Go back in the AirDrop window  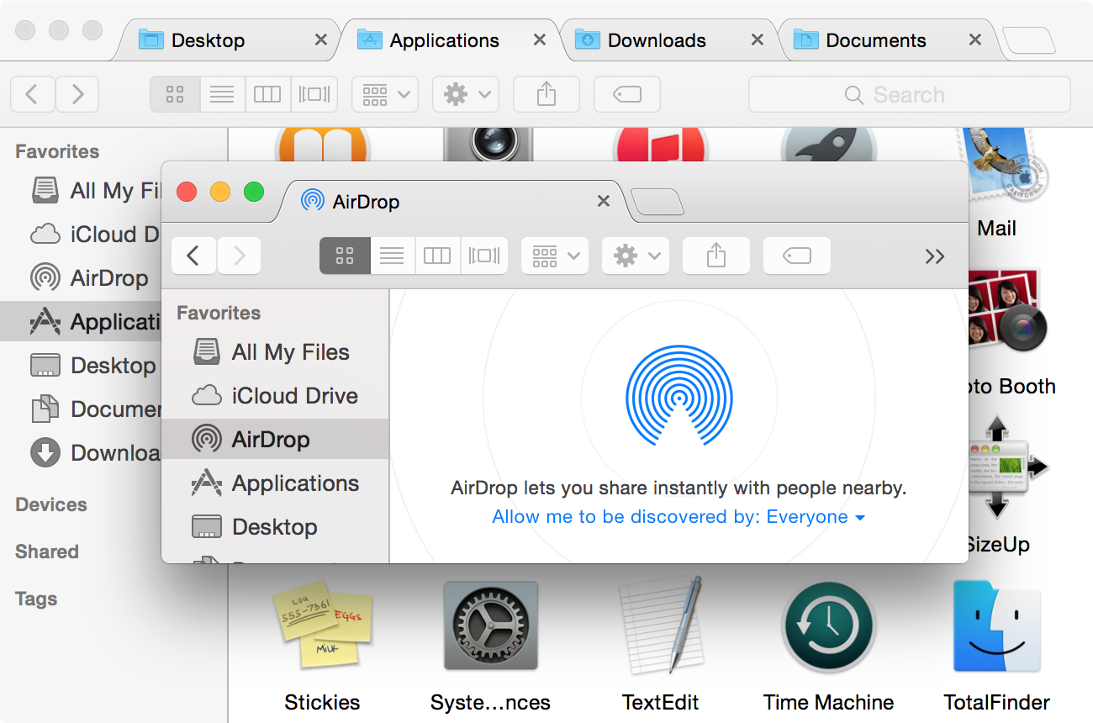tap(193, 256)
